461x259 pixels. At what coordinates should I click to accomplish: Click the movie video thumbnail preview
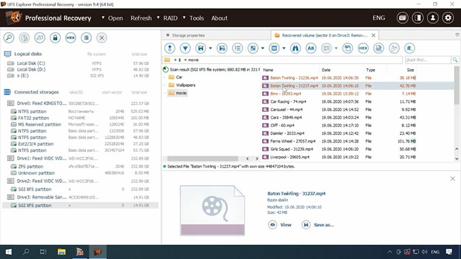212,210
